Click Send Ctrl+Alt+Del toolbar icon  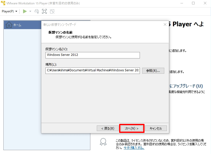(x=37, y=11)
